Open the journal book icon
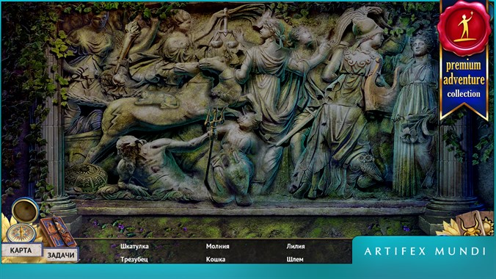 point(59,231)
